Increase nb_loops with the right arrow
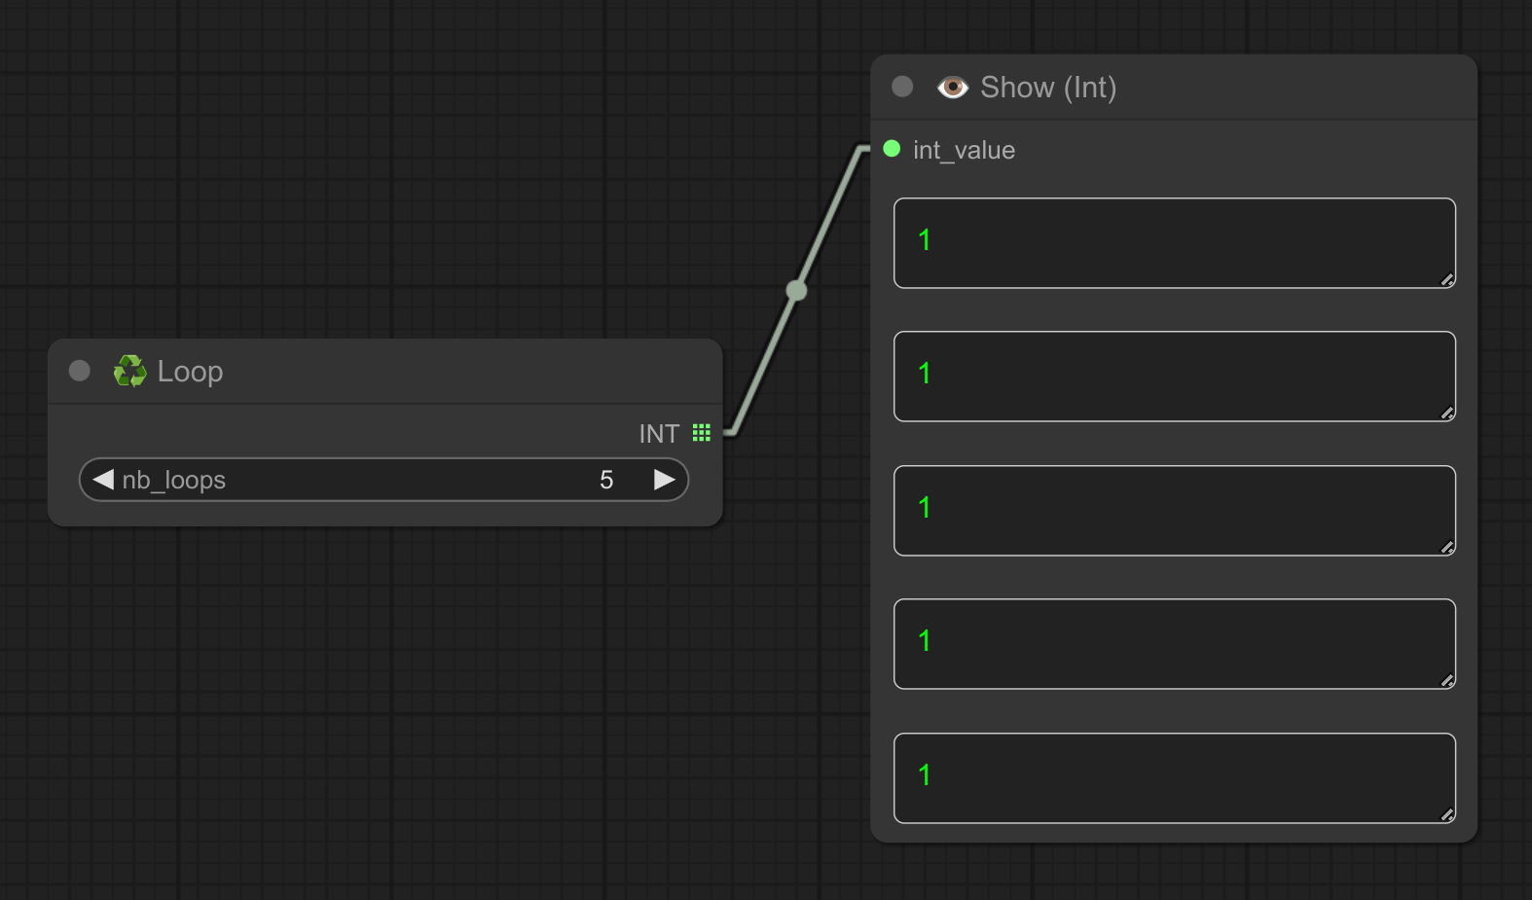 (664, 480)
